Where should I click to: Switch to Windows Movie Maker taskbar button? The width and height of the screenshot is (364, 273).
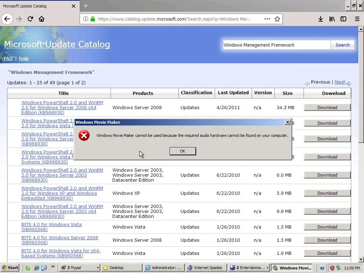point(292,268)
